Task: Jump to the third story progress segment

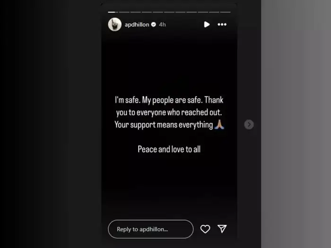Action: 136,12
